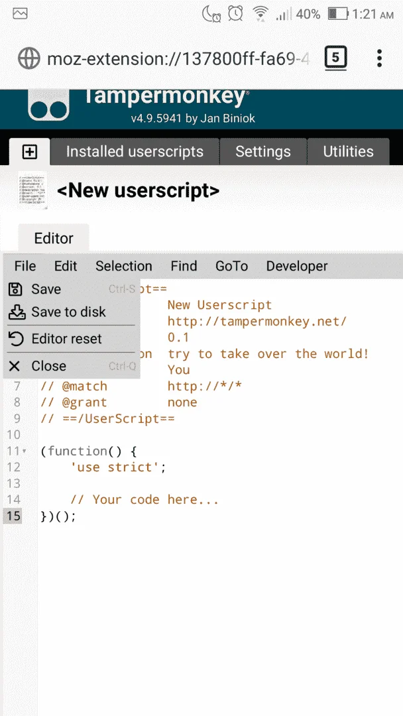Image resolution: width=403 pixels, height=716 pixels.
Task: Click the '})();' closing line
Action: (x=58, y=516)
